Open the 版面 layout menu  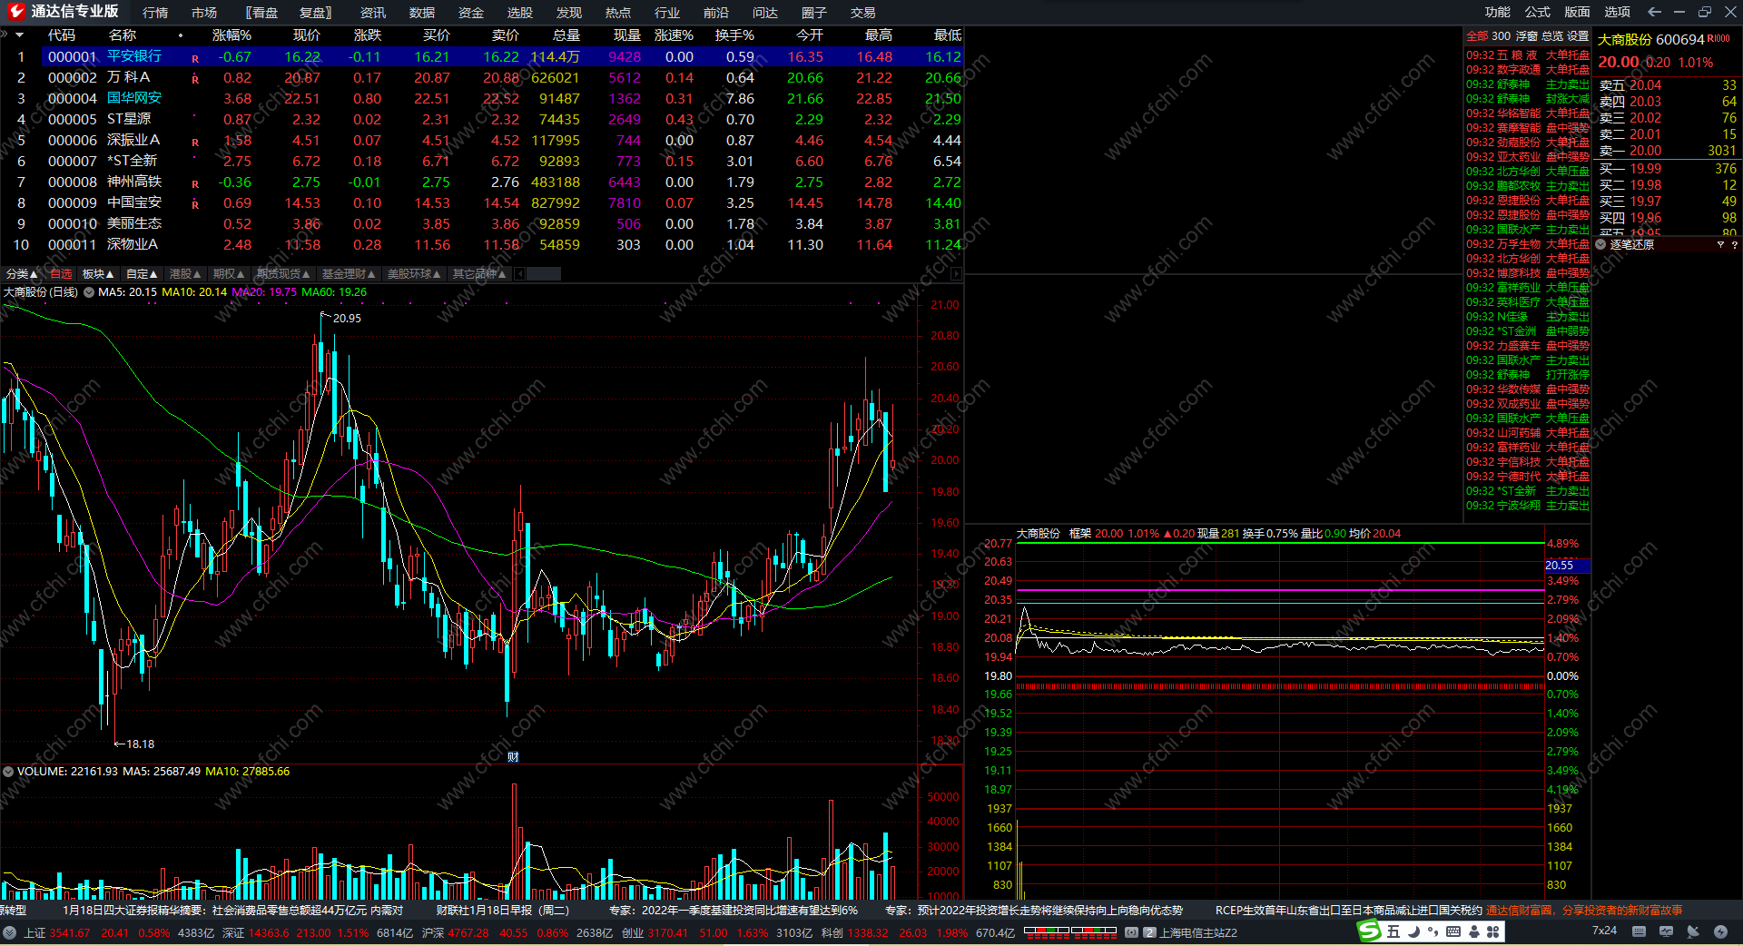[1578, 12]
